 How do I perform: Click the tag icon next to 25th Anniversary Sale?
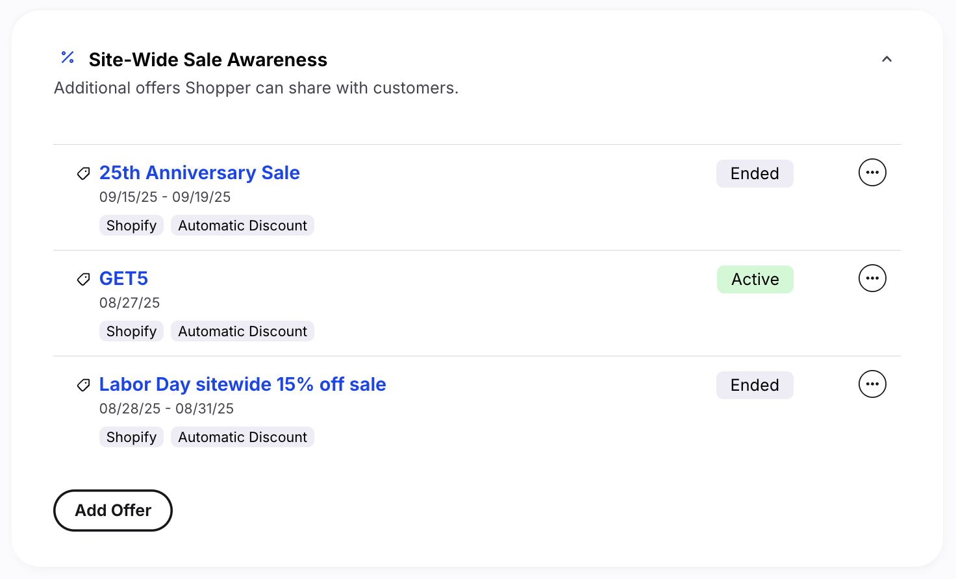click(x=83, y=173)
